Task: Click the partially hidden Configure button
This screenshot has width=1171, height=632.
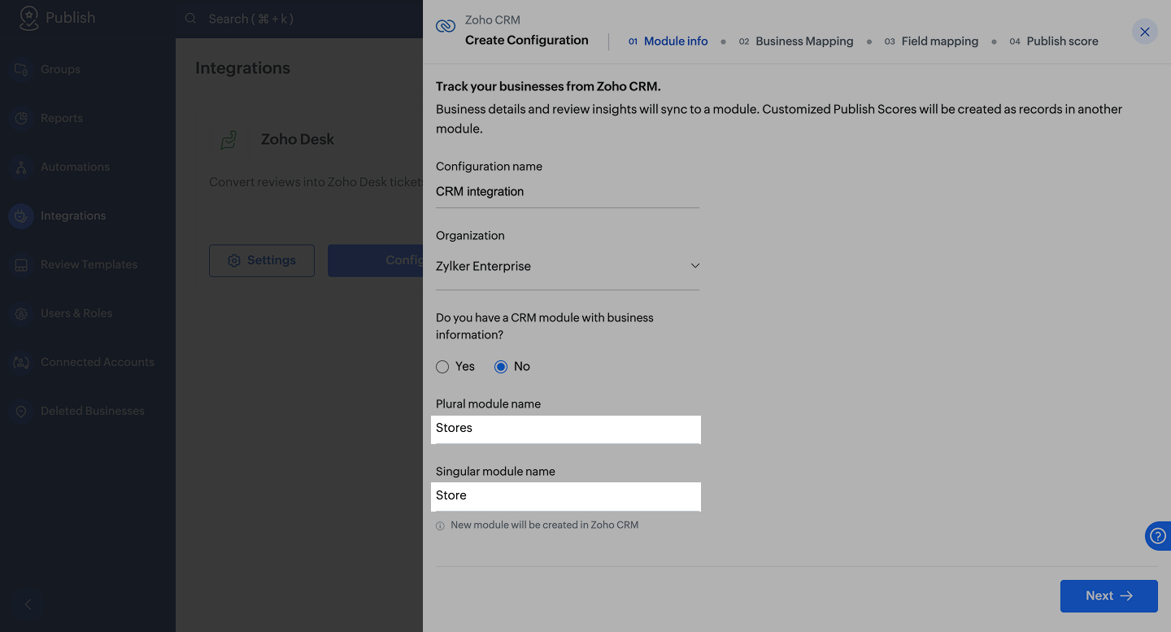Action: [376, 260]
